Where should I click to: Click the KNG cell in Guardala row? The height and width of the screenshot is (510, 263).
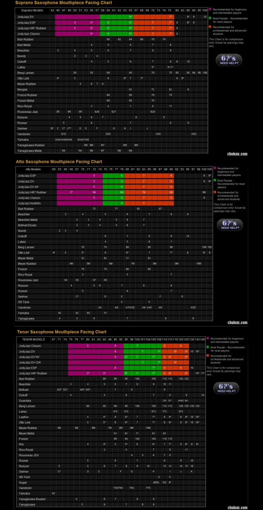[181, 401]
